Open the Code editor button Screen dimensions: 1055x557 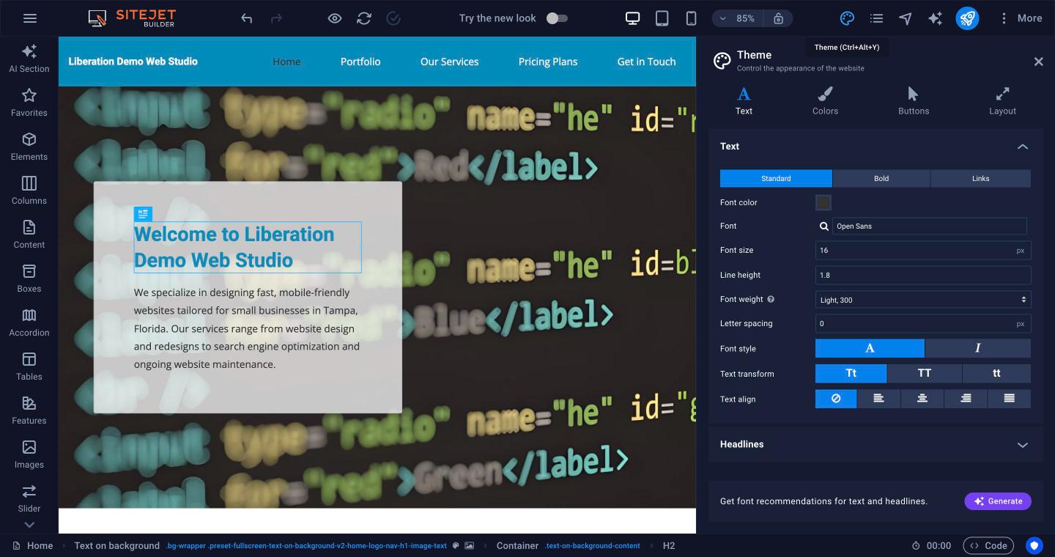tap(988, 545)
